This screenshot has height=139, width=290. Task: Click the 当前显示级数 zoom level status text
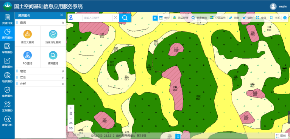click(131, 136)
